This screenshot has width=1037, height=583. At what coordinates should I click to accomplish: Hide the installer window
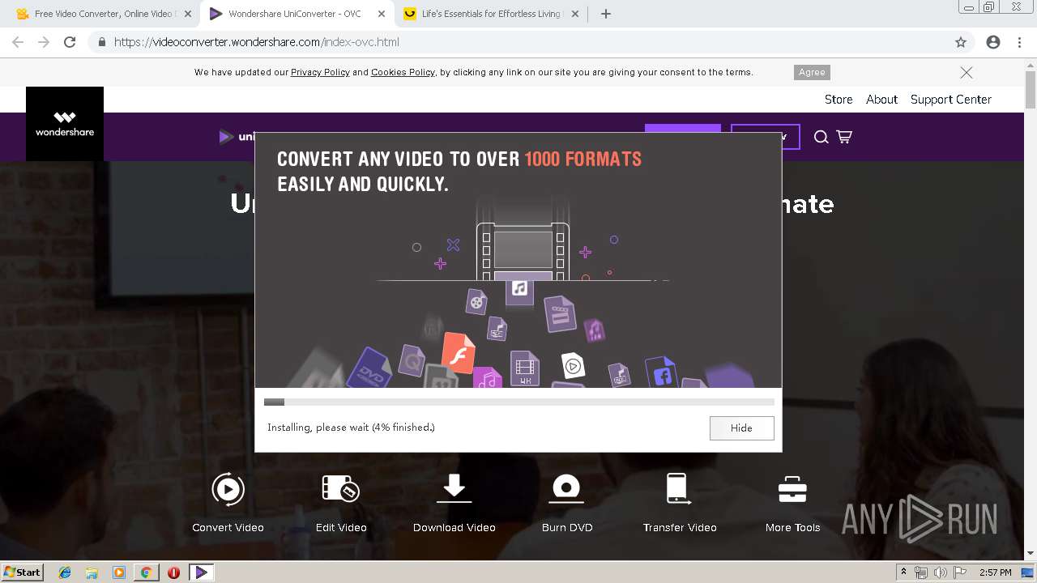pos(741,428)
